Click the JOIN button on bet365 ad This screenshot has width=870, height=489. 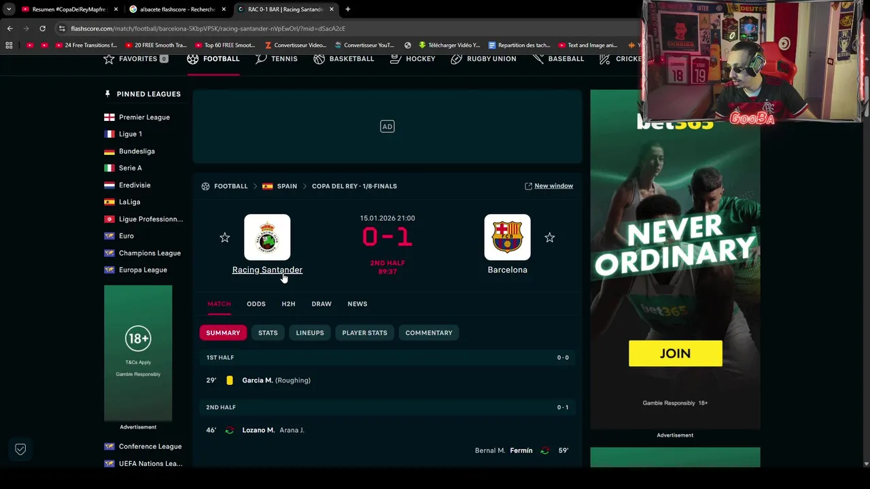676,354
